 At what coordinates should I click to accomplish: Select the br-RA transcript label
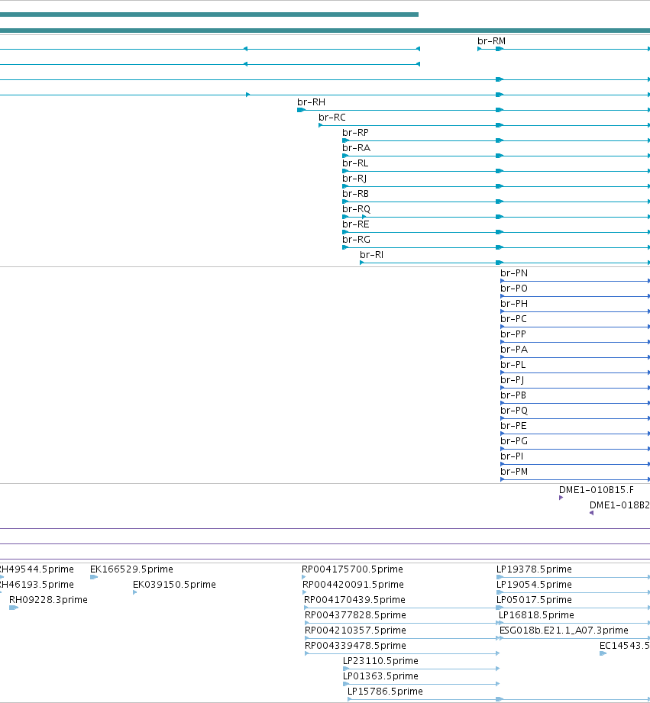pyautogui.click(x=356, y=148)
